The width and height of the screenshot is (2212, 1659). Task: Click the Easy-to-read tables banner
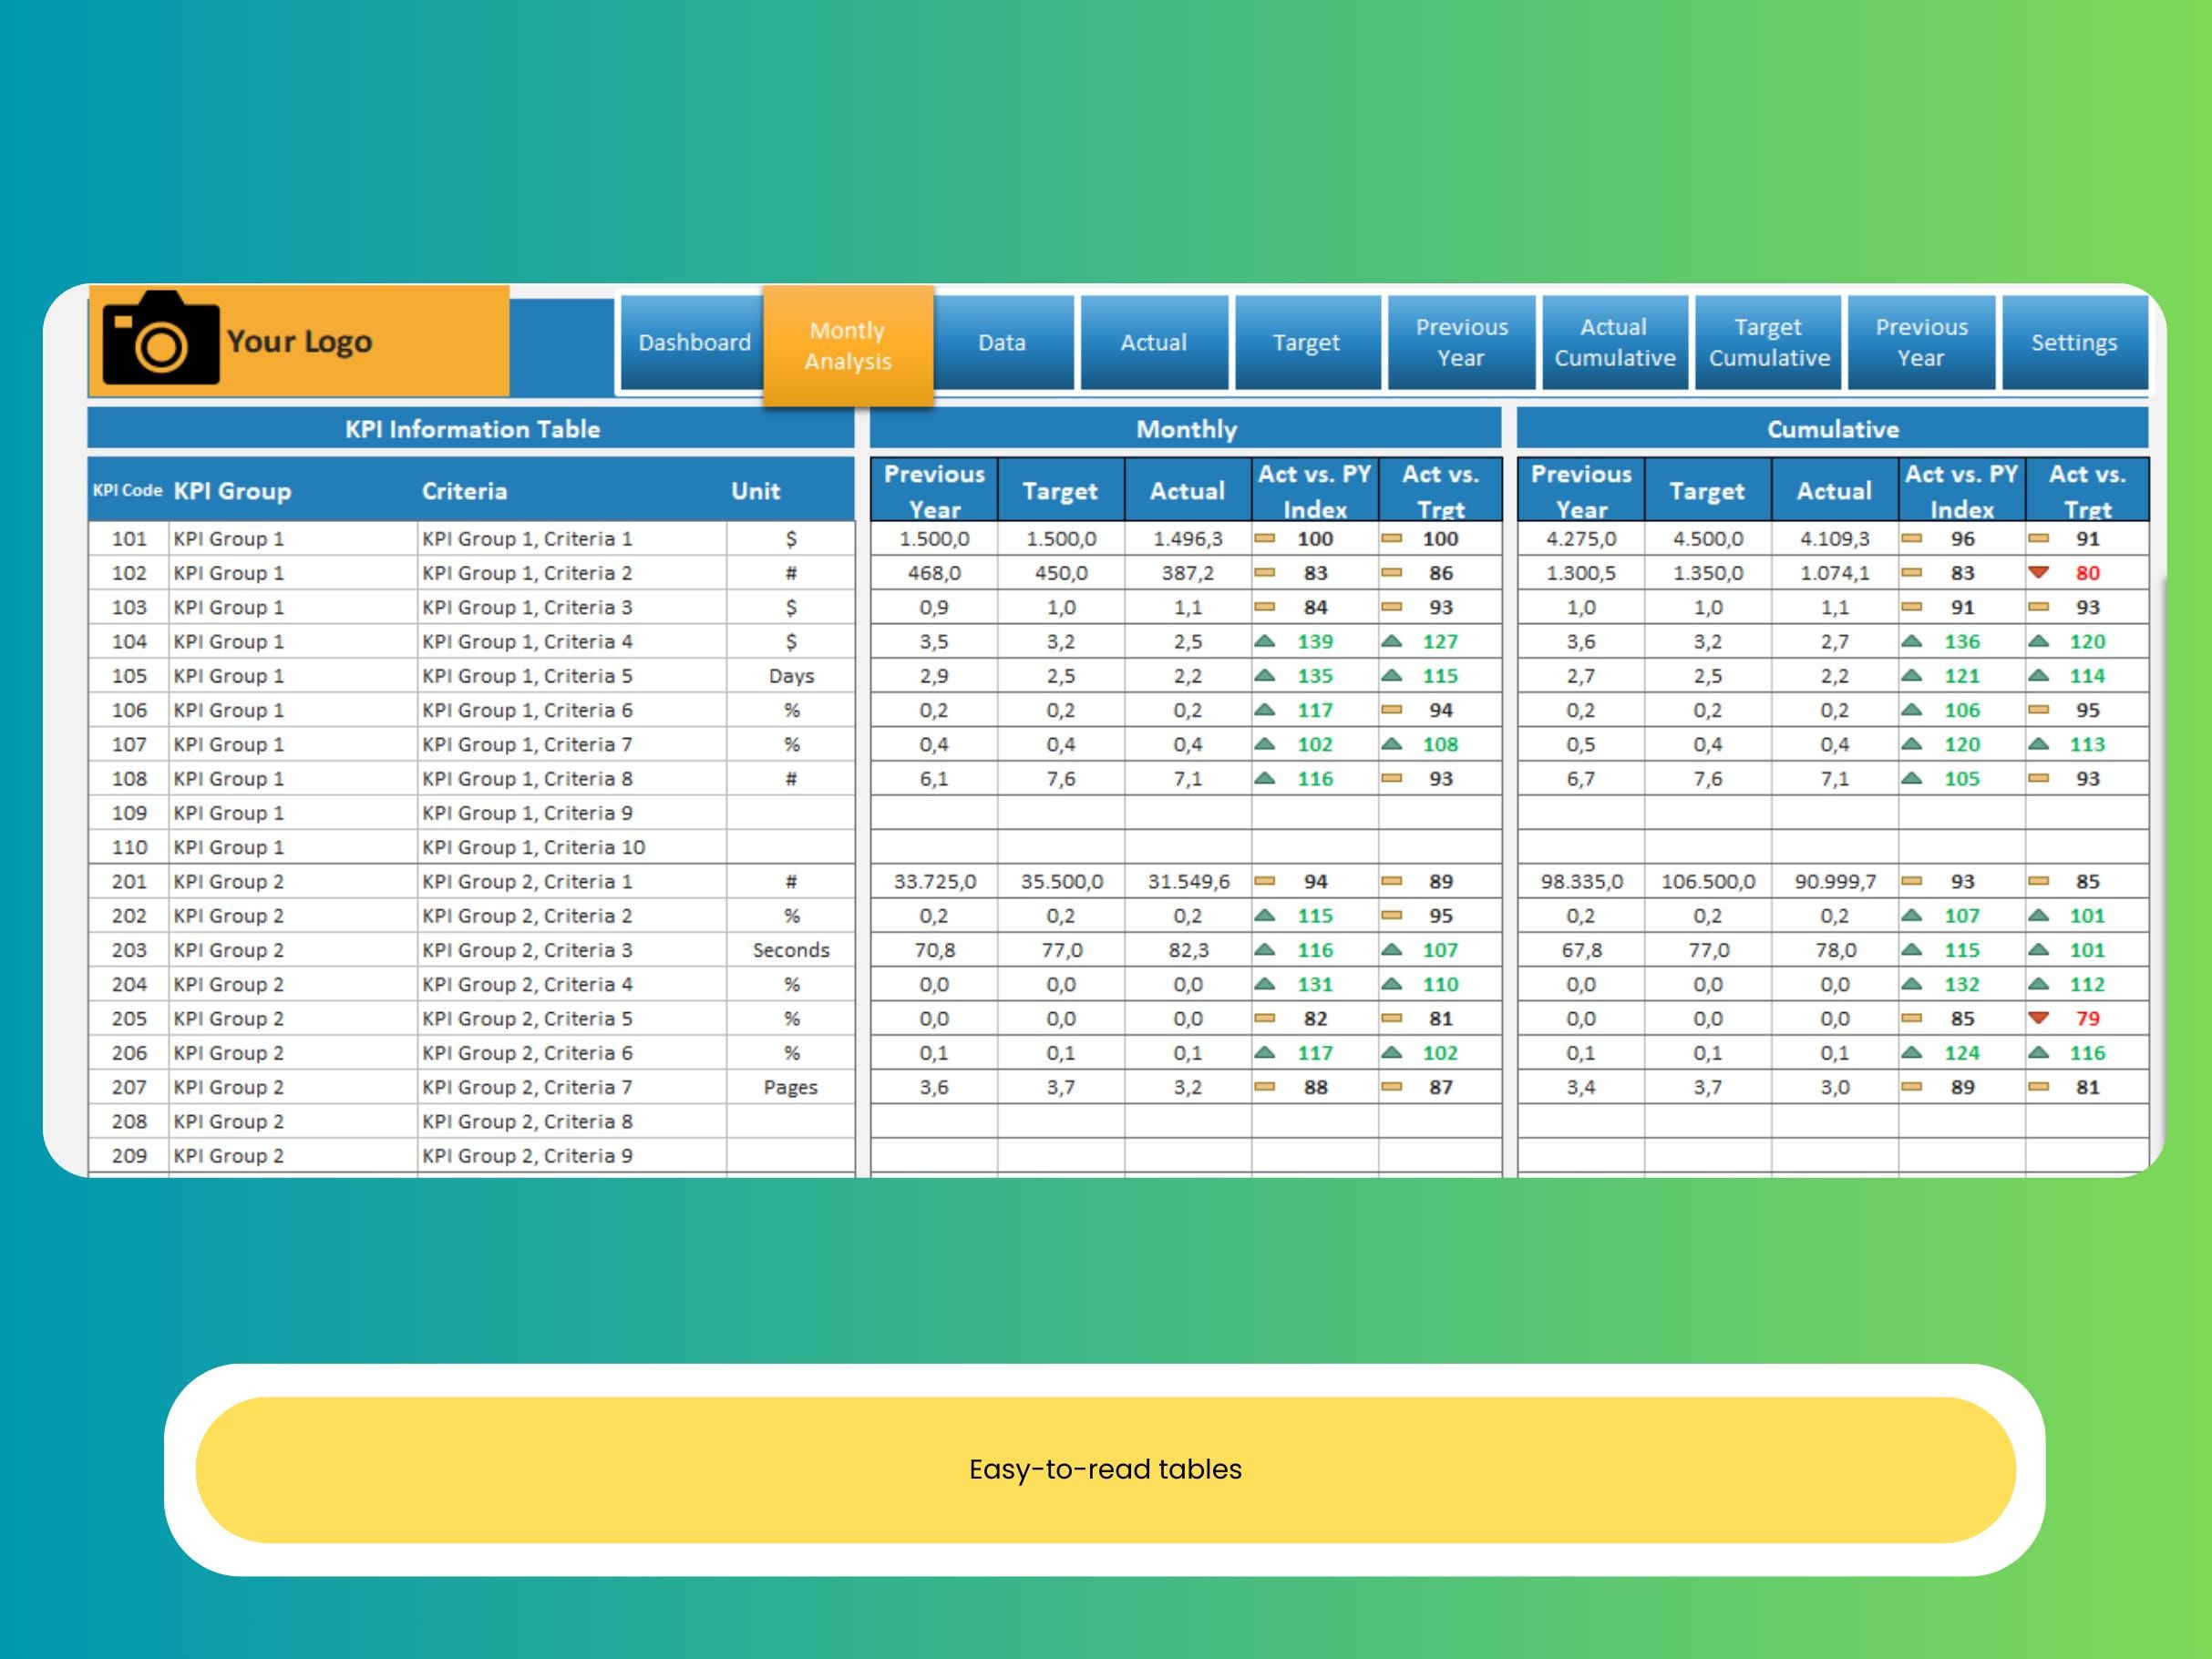tap(1105, 1470)
